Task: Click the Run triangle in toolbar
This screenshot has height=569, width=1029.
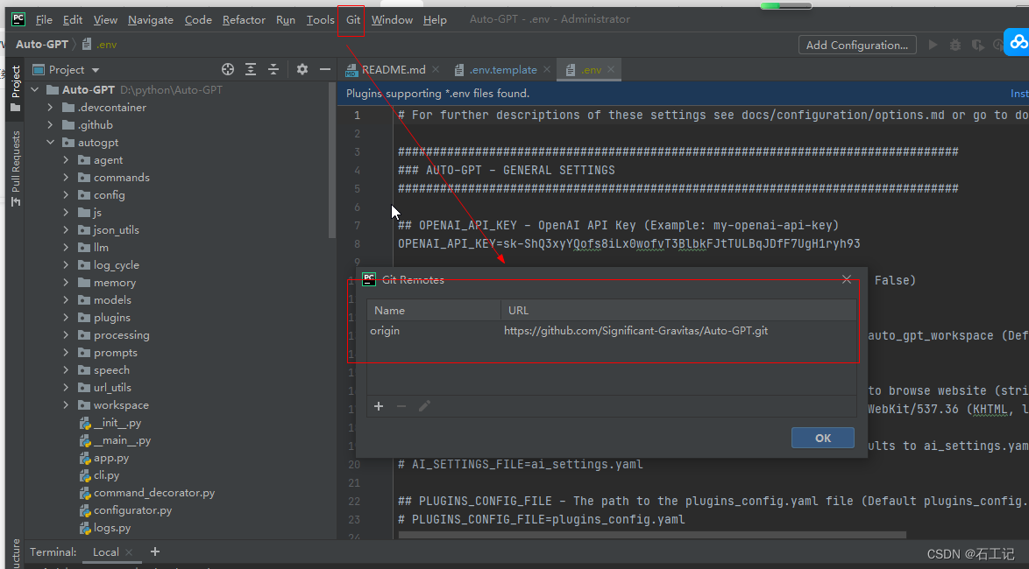Action: pos(933,45)
